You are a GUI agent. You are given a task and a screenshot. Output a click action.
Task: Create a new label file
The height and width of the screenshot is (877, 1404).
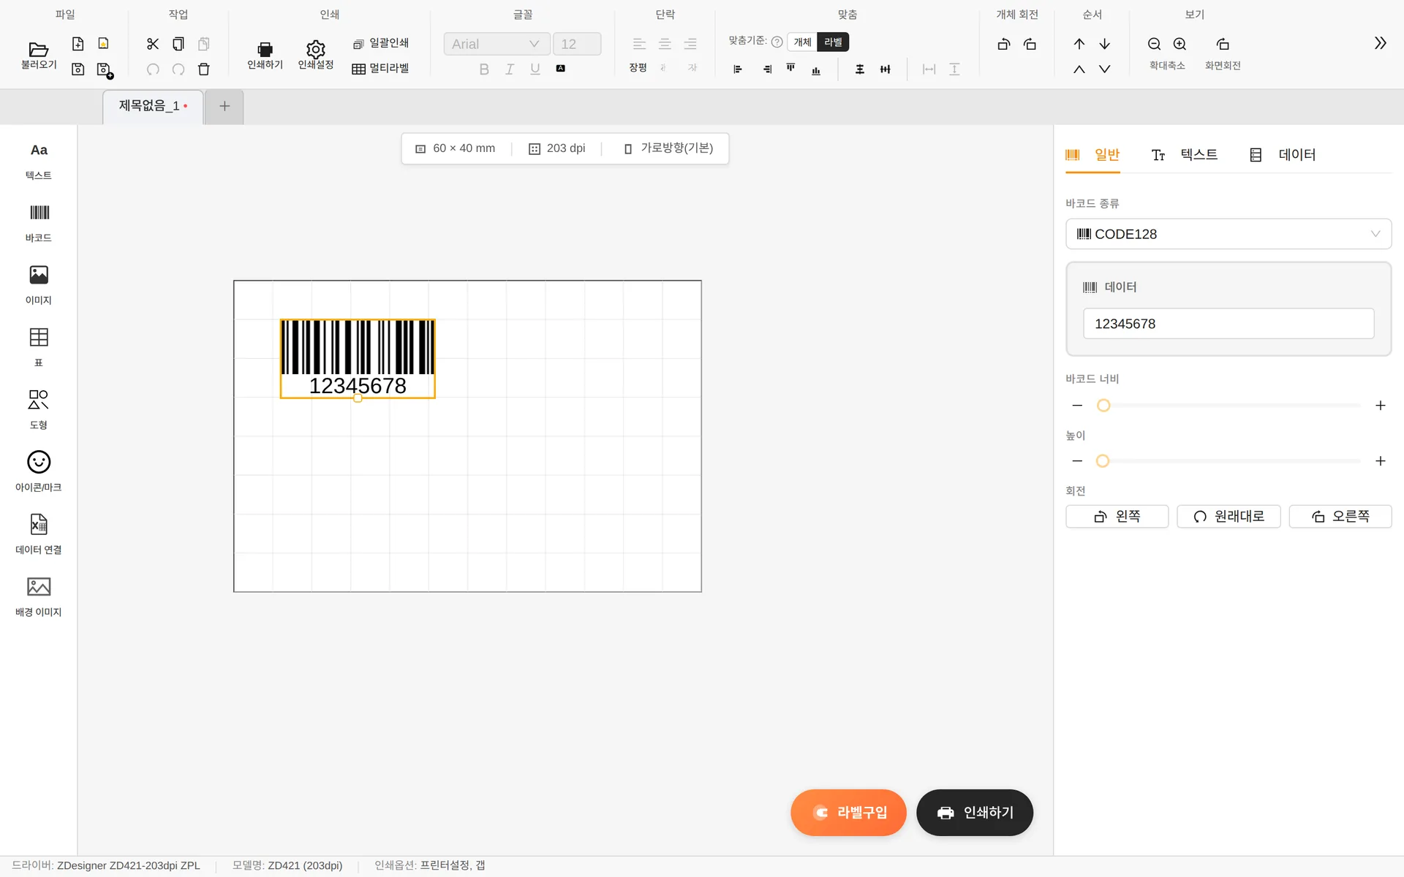(78, 44)
